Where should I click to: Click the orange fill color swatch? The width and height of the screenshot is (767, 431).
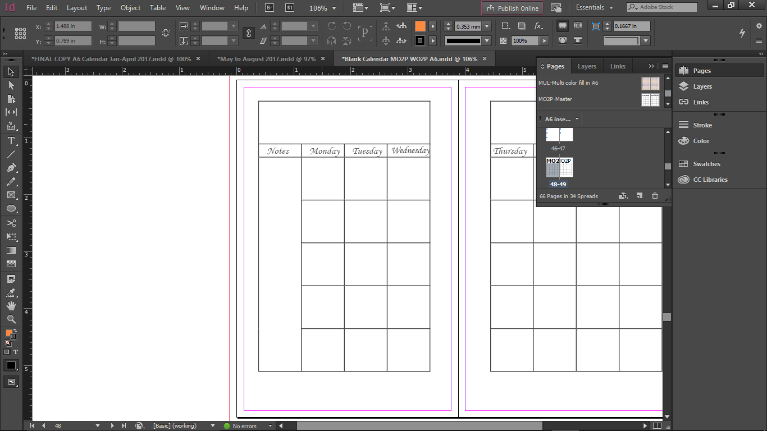[420, 26]
